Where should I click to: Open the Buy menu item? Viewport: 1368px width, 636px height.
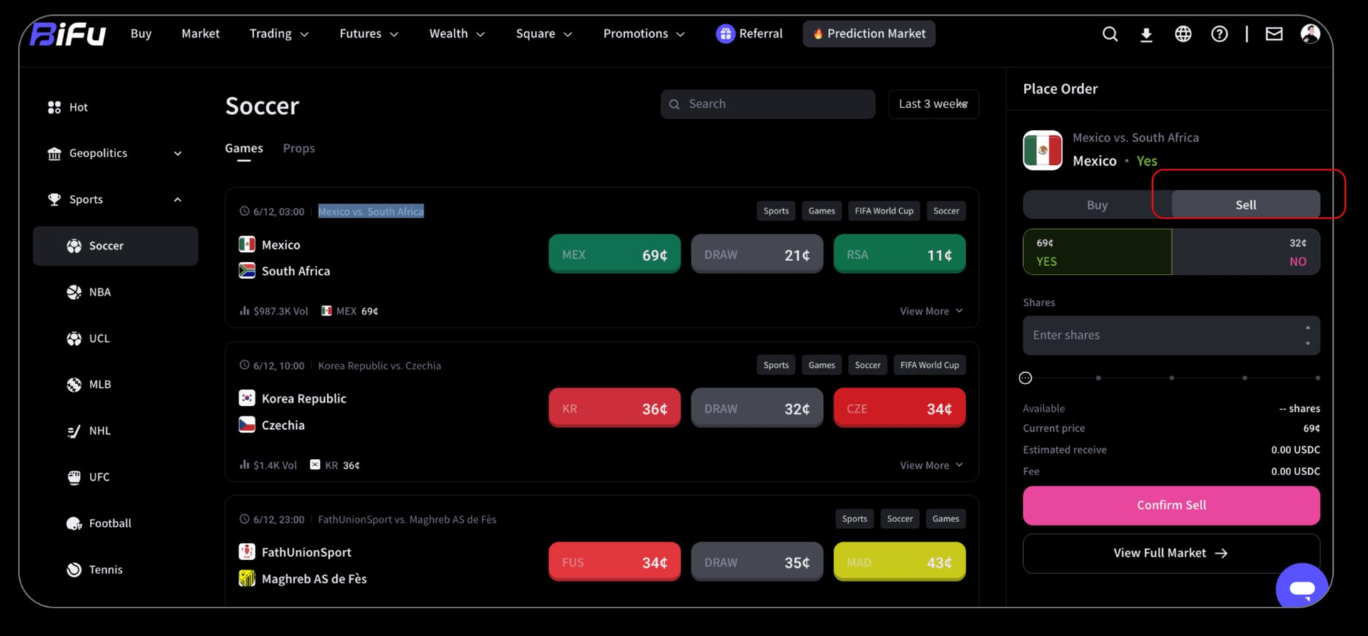click(141, 34)
